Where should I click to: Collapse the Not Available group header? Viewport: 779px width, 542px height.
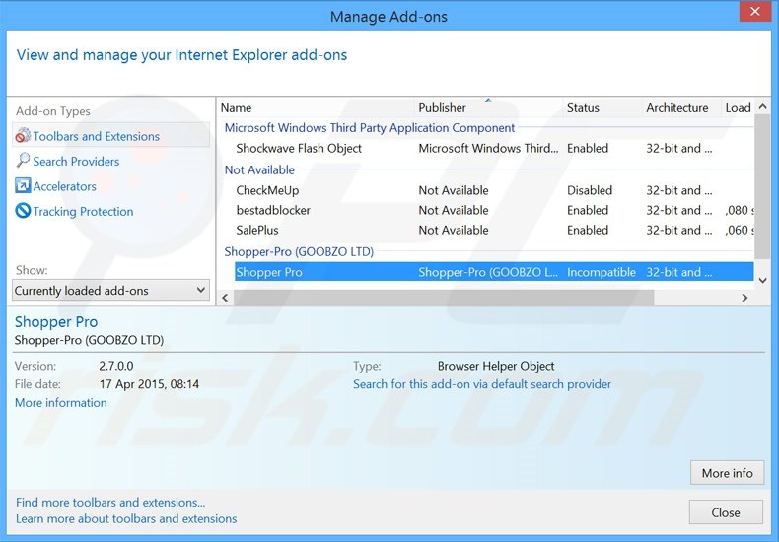259,169
